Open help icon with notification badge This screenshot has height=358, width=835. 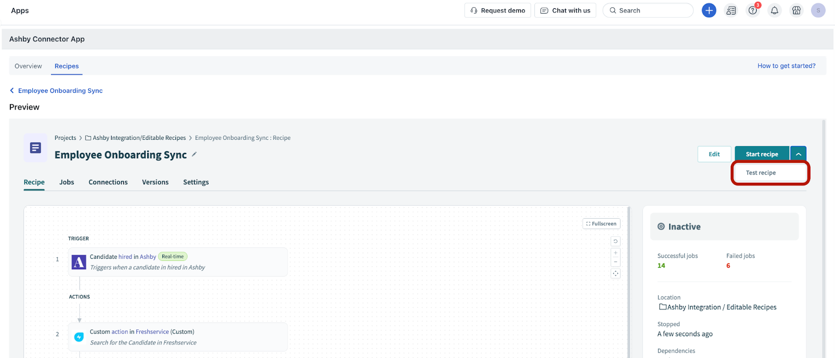753,10
